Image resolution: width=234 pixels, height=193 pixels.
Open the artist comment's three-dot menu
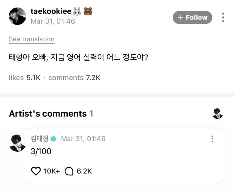pos(212,139)
